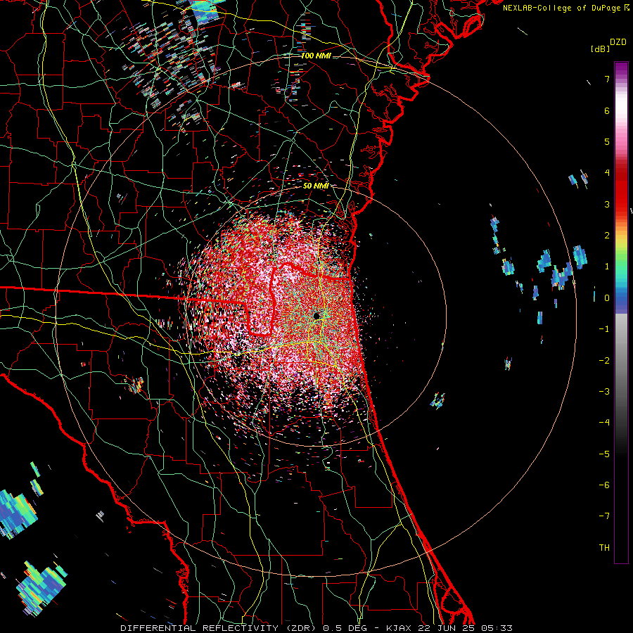This screenshot has width=633, height=633.
Task: Click the [dB] units label
Action: tap(601, 49)
